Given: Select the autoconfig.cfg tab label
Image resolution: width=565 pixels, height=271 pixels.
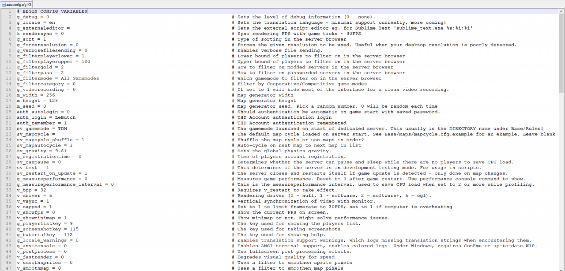Looking at the screenshot, I should (16, 4).
